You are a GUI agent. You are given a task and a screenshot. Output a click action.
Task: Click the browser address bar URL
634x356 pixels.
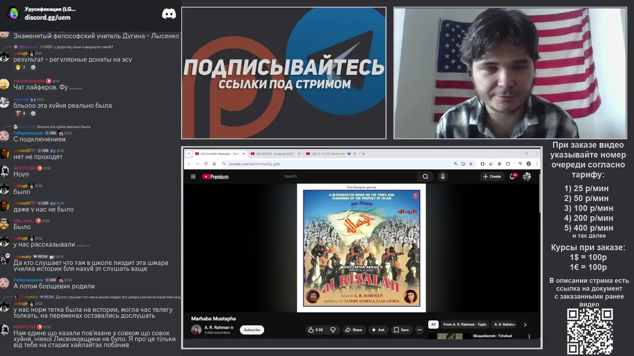[x=255, y=164]
